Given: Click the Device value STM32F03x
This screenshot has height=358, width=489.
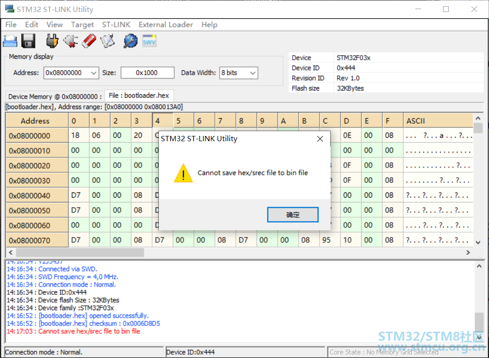Looking at the screenshot, I should click(353, 58).
